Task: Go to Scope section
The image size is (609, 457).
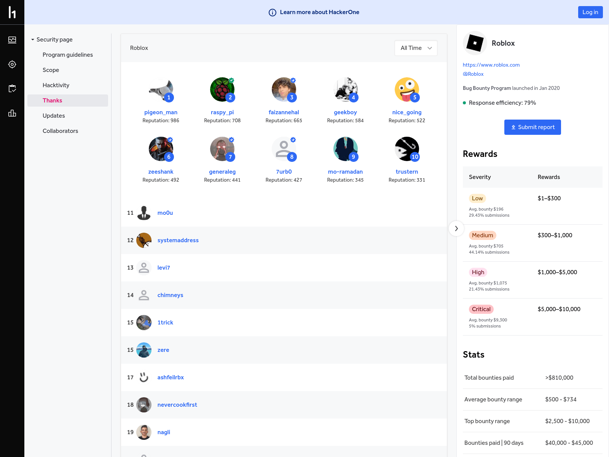Action: (x=51, y=70)
